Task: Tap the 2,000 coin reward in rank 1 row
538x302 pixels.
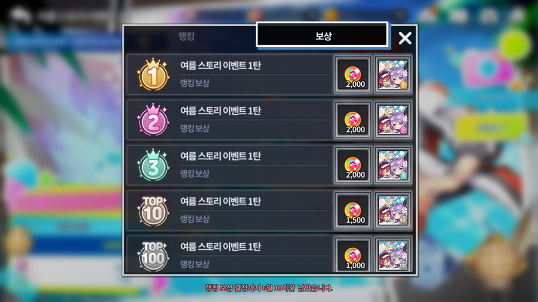Action: click(353, 75)
